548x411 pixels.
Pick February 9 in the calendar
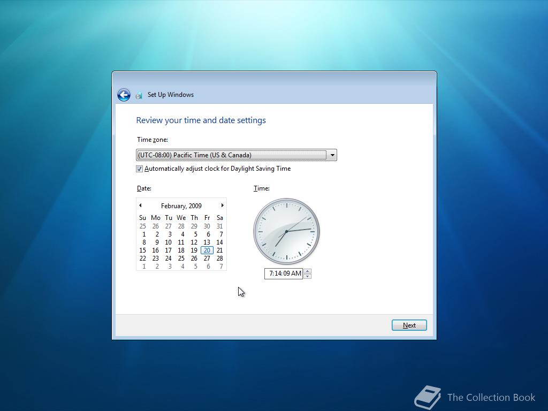click(157, 242)
